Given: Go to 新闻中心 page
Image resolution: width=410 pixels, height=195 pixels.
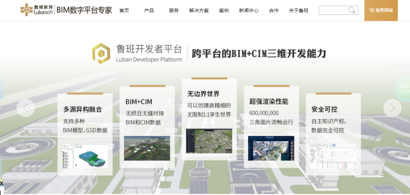Looking at the screenshot, I should point(248,10).
